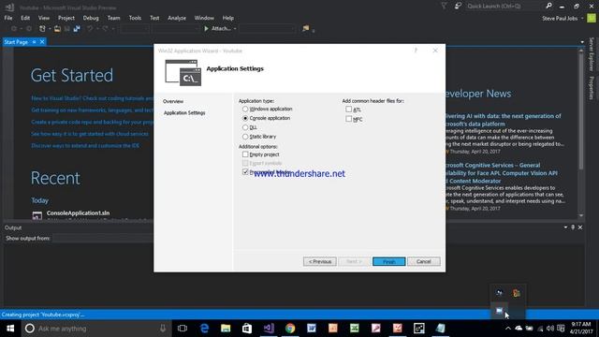This screenshot has width=599, height=337.
Task: Open Task View from taskbar
Action: [183, 329]
